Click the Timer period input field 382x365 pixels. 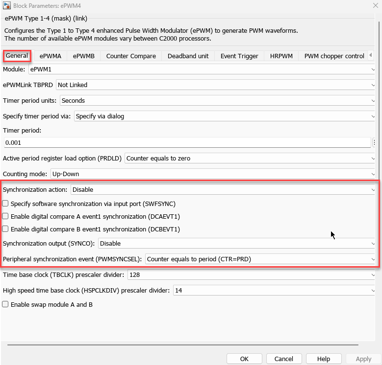coord(187,143)
